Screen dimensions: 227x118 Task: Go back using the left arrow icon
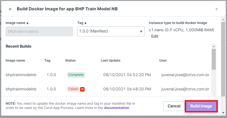[10, 9]
